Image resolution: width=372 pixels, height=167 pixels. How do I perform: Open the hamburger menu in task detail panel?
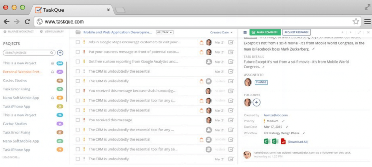[x=245, y=32]
